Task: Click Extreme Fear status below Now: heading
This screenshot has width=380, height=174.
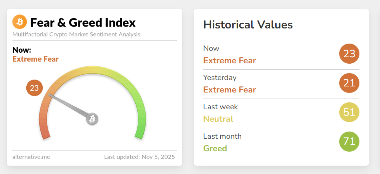Action: click(35, 59)
